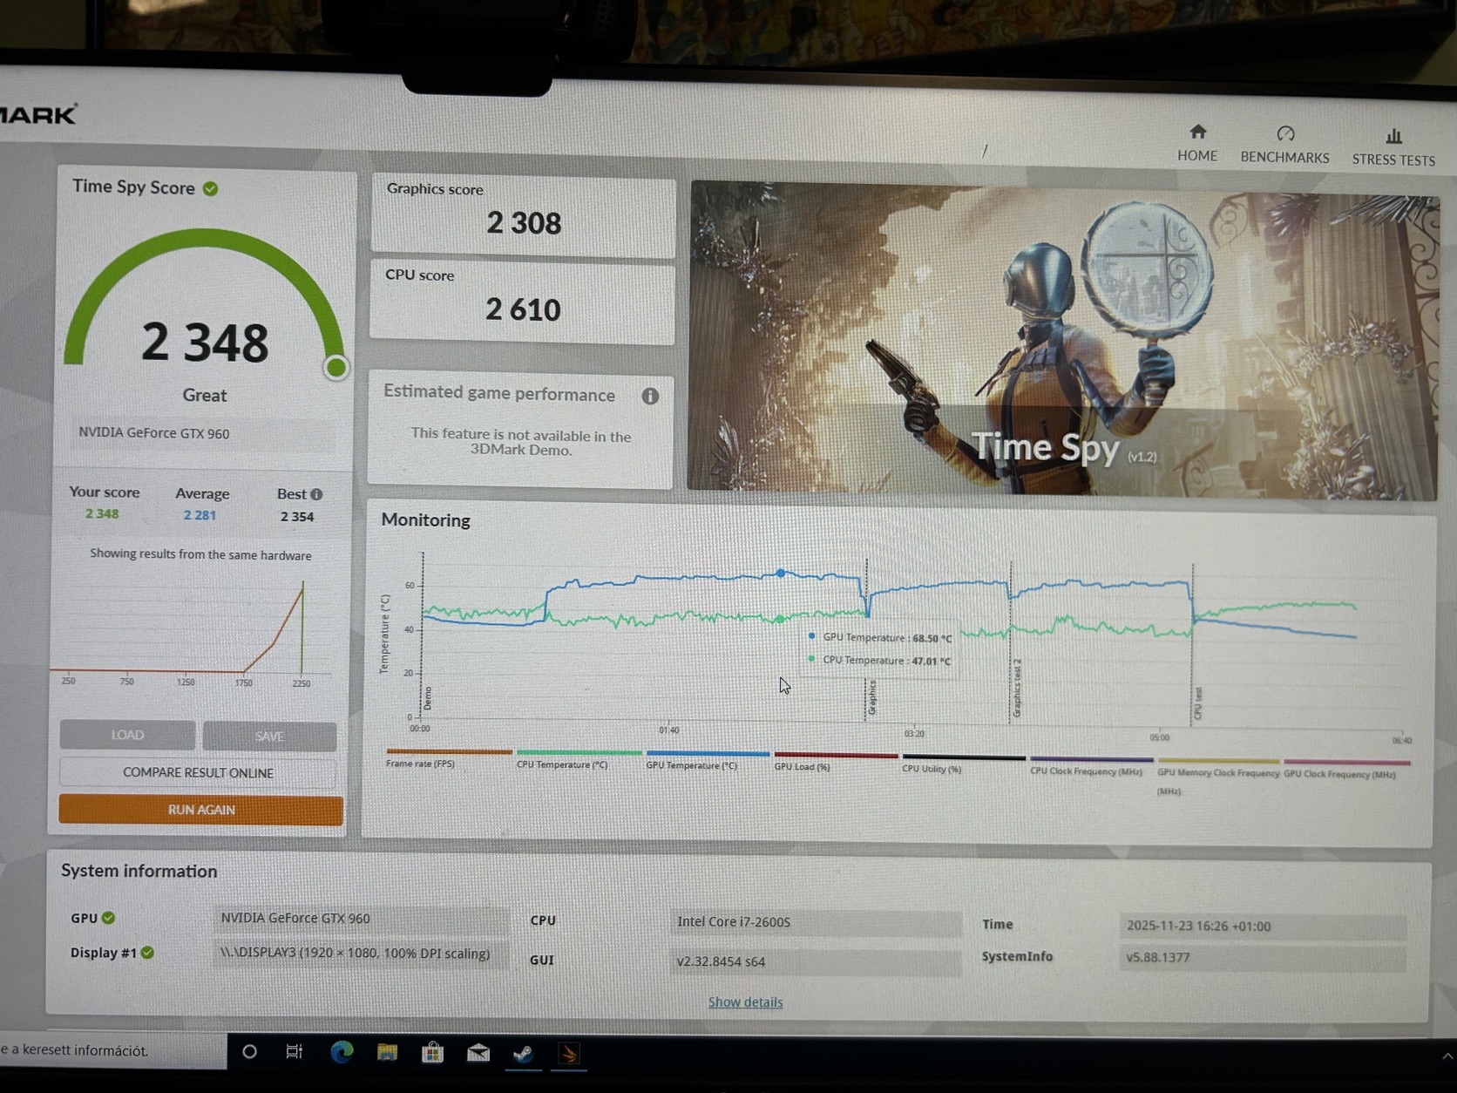
Task: Click the Monitoring heading
Action: click(425, 520)
